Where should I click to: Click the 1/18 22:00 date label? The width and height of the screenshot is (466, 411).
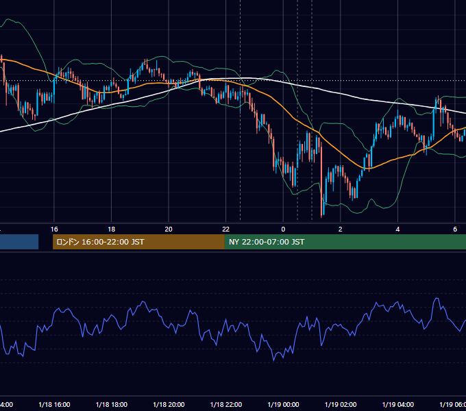(226, 404)
